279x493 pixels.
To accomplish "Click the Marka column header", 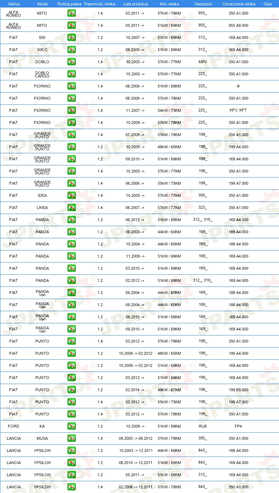I will click(14, 4).
